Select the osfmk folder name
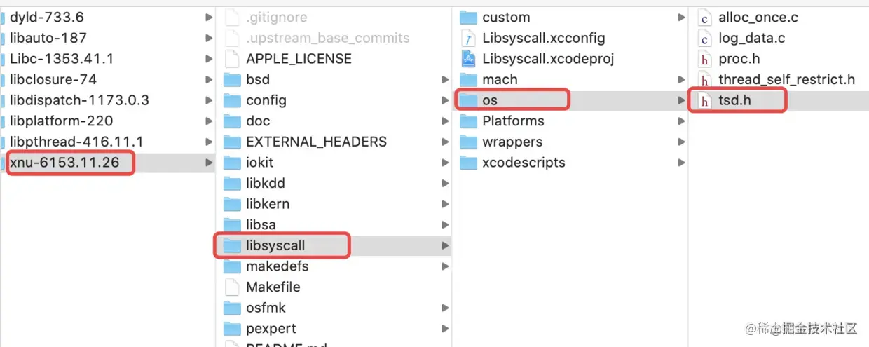The width and height of the screenshot is (869, 347). [x=266, y=308]
